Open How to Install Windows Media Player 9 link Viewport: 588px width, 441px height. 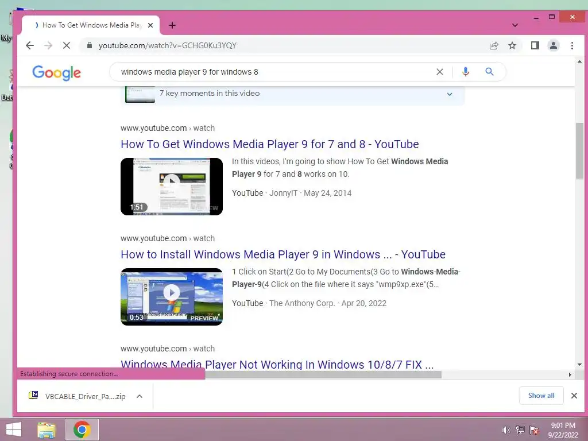point(283,254)
